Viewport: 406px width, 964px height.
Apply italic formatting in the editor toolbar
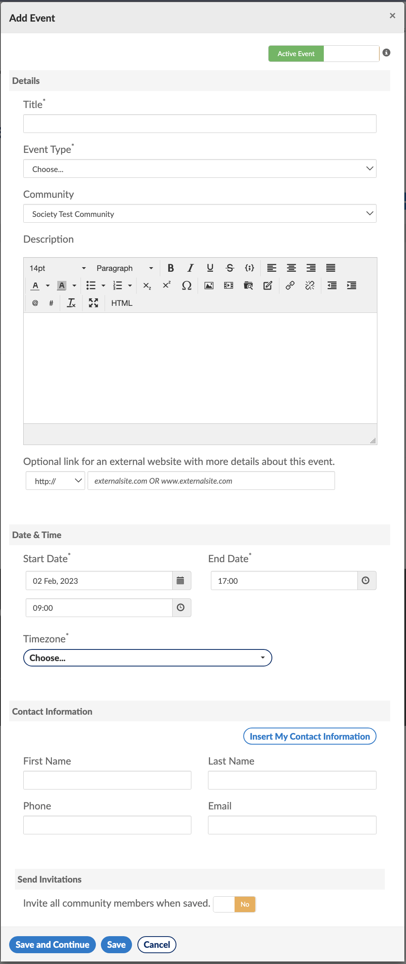click(x=190, y=268)
